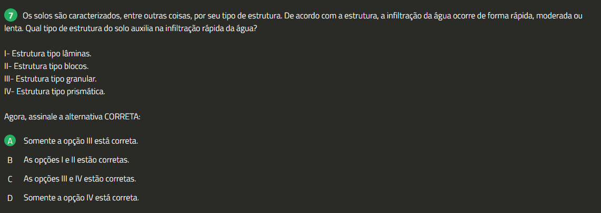Select the green letter A answer marker

pos(10,141)
